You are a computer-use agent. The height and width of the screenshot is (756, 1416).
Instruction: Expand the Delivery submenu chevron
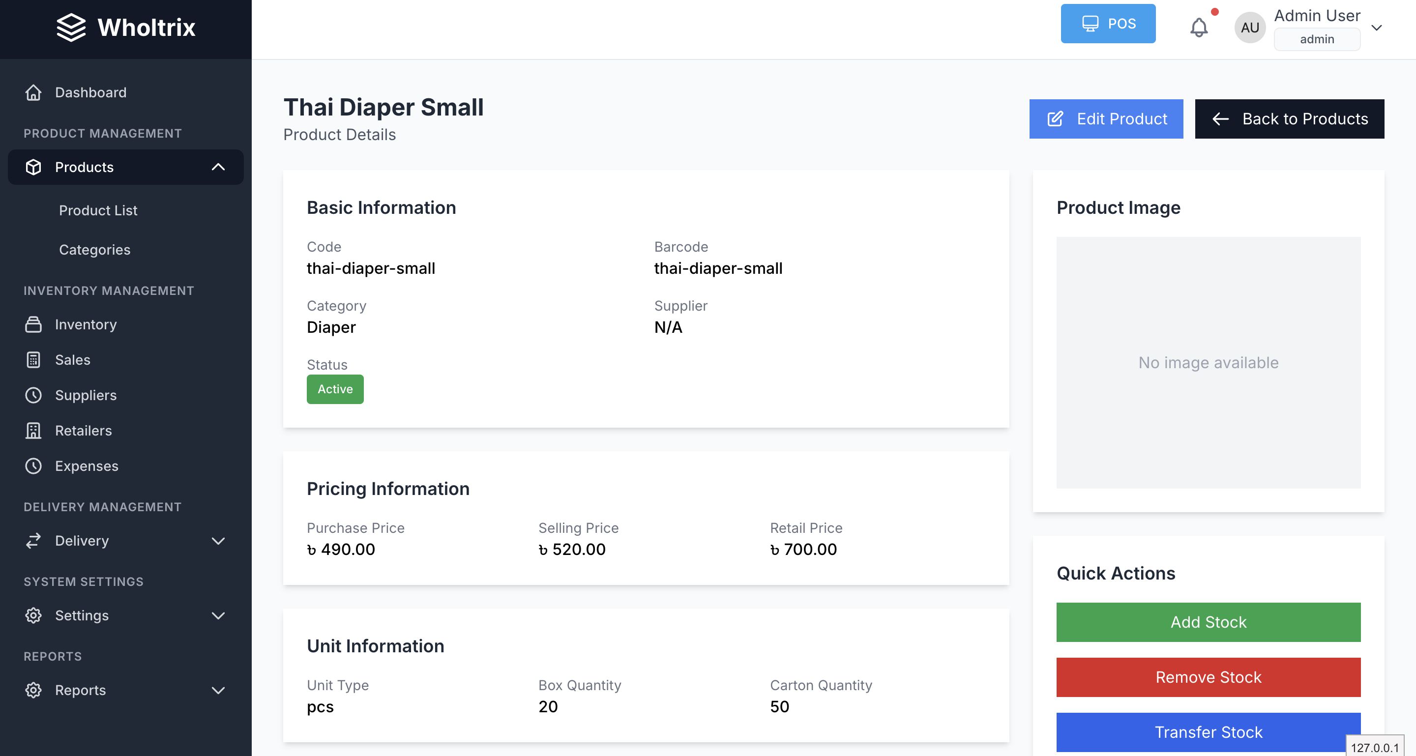point(218,541)
